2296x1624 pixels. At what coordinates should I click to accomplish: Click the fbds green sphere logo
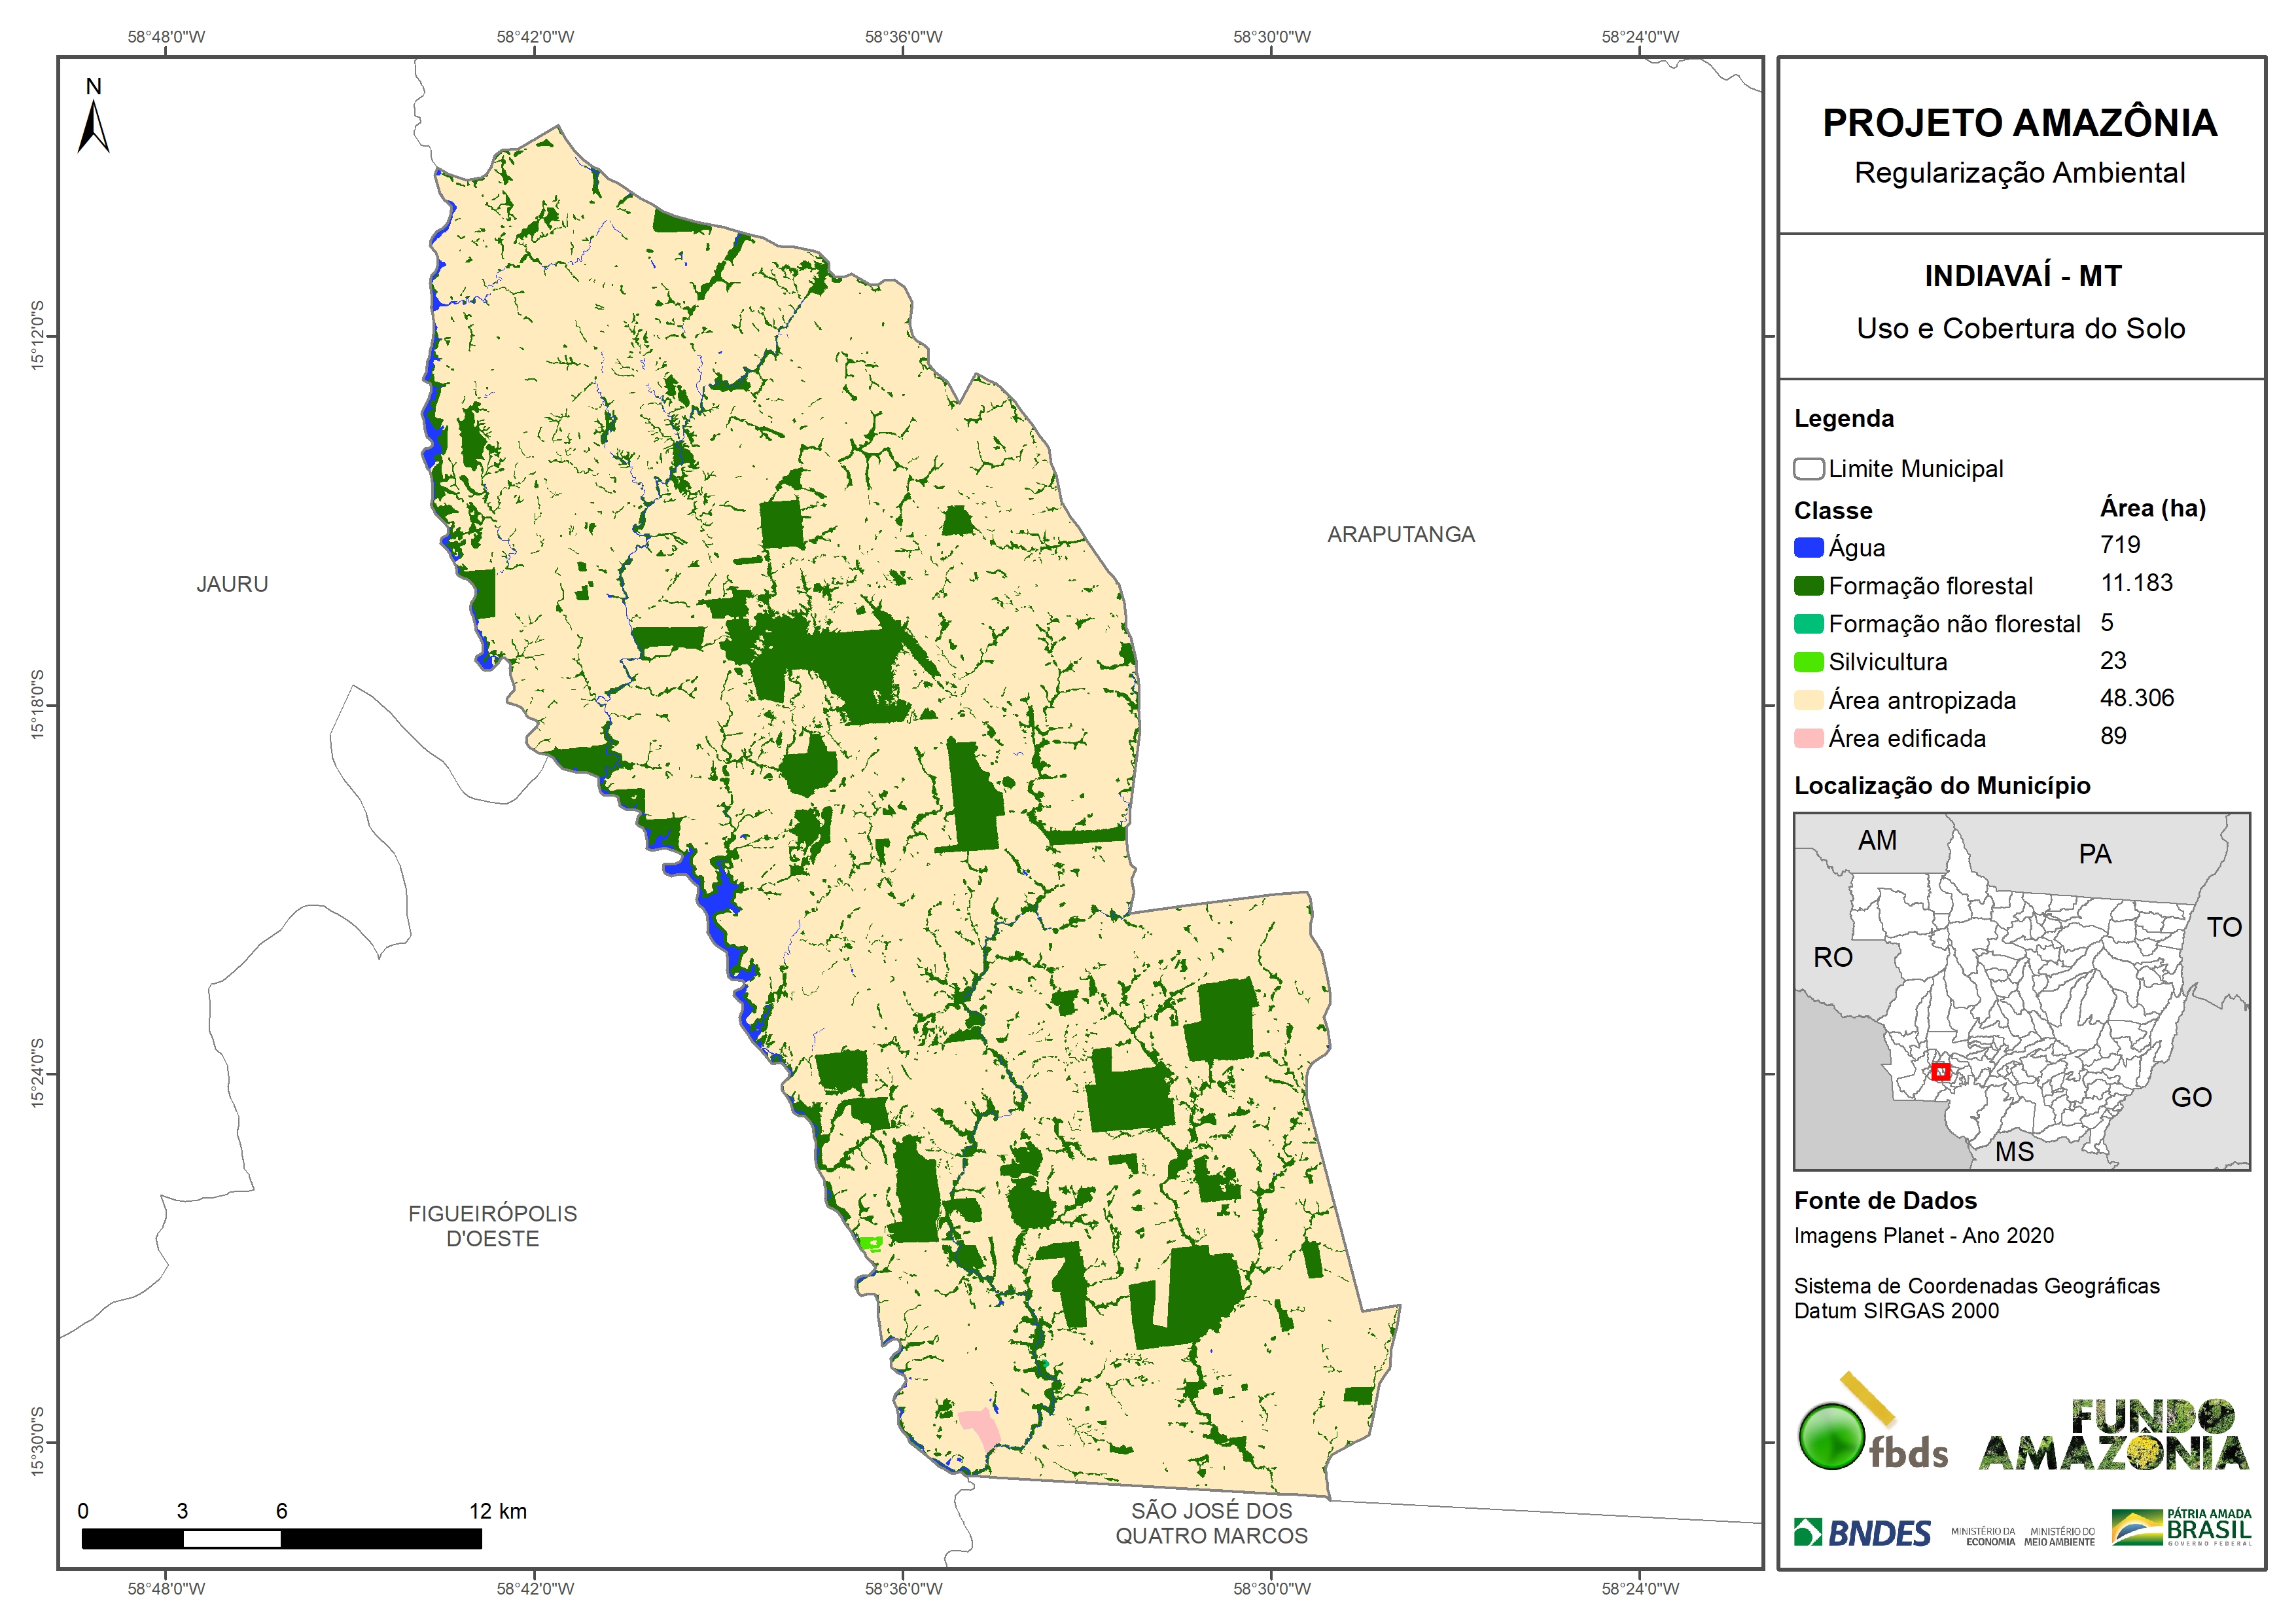click(1831, 1437)
